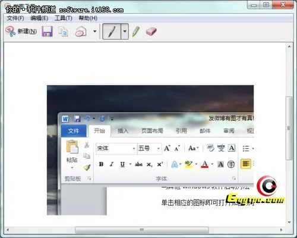Click Redo in Word quick access toolbar
This screenshot has height=238, width=297.
pyautogui.click(x=102, y=118)
